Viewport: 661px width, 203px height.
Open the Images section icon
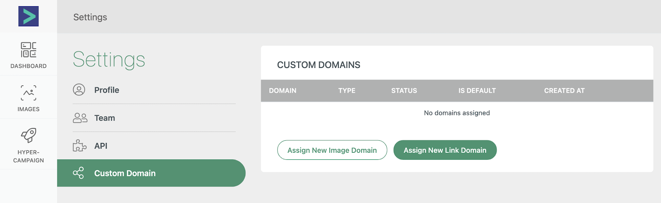(29, 93)
